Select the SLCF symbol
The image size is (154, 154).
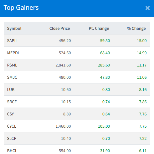tap(12, 139)
